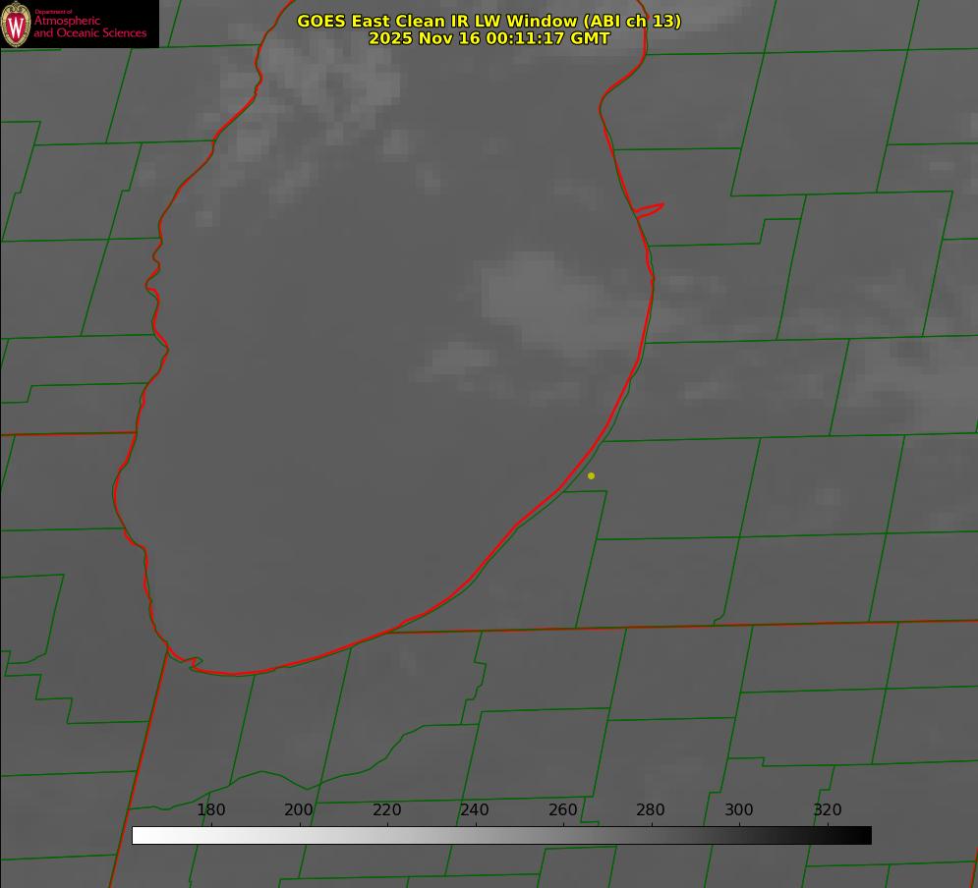Click the UW crest logo
This screenshot has width=978, height=888.
coord(16,24)
